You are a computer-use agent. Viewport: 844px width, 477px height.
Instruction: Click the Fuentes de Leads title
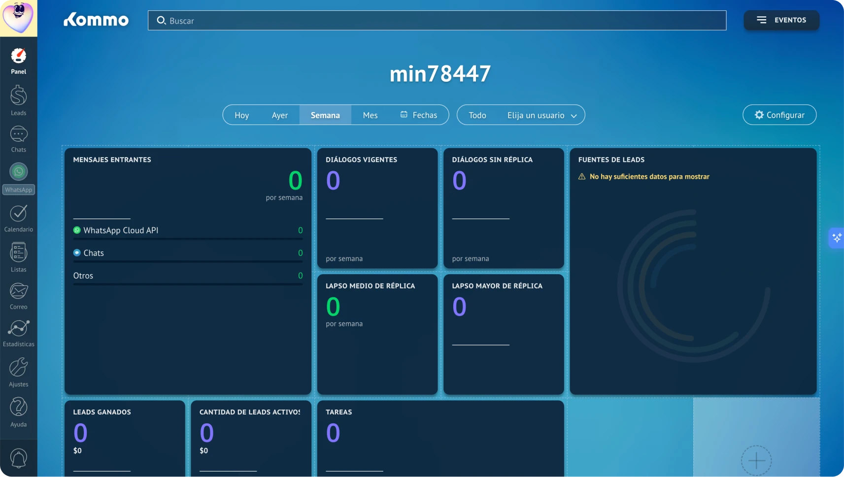pos(611,159)
